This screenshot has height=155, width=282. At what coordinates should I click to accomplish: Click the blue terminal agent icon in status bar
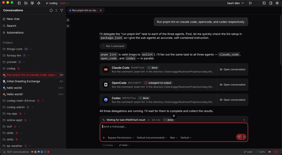pyautogui.click(x=45, y=152)
